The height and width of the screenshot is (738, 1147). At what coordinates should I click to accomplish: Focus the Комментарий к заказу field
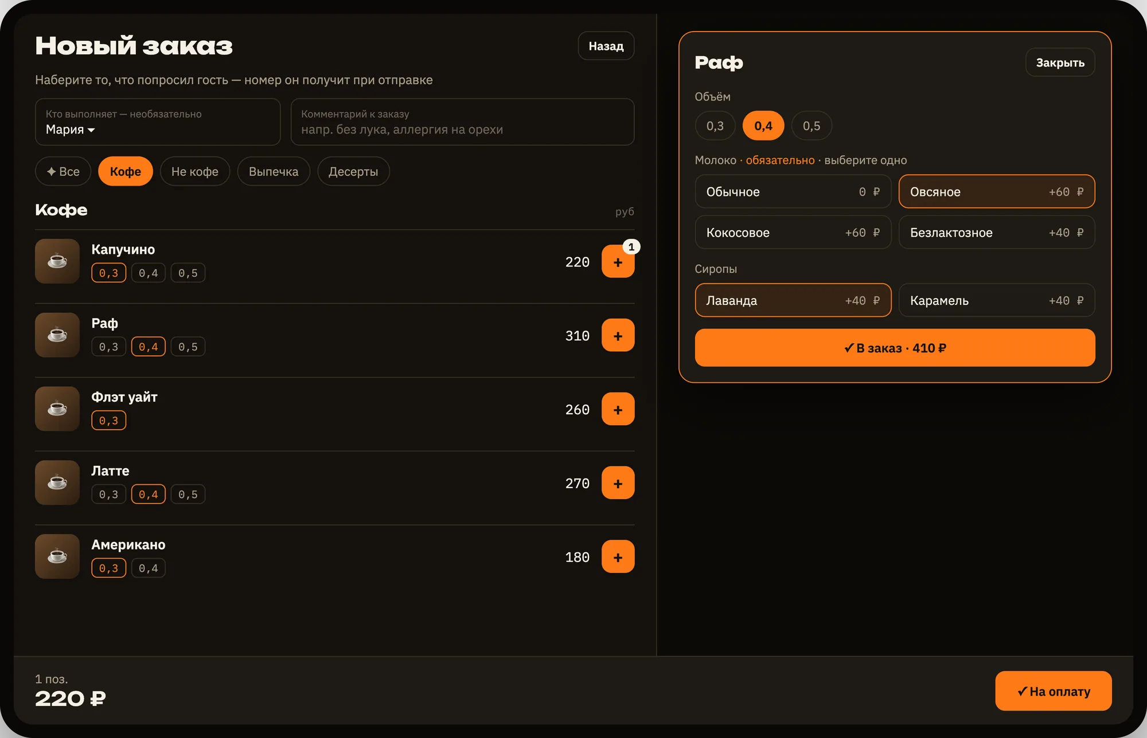pos(462,122)
